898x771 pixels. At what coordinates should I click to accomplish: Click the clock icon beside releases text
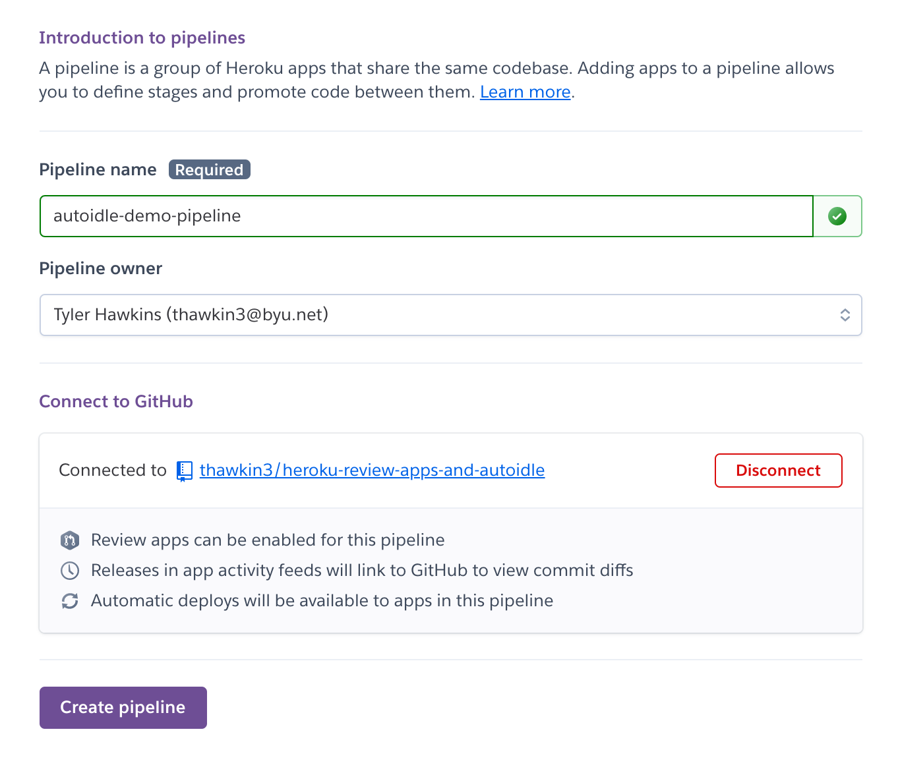[70, 571]
